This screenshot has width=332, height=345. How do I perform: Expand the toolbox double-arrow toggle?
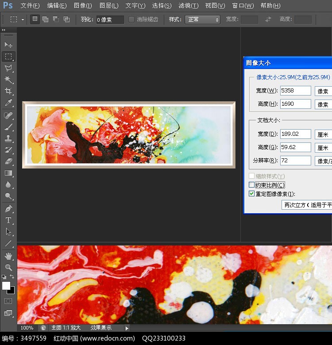tap(4, 30)
